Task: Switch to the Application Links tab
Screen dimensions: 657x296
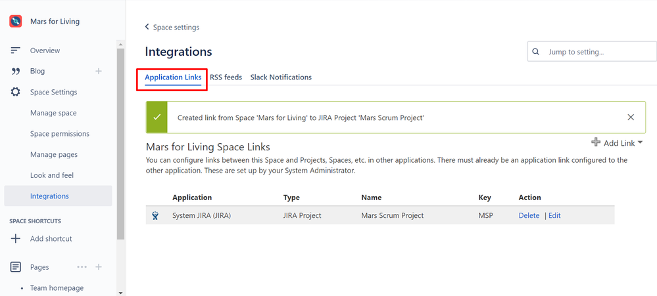Action: pos(173,77)
